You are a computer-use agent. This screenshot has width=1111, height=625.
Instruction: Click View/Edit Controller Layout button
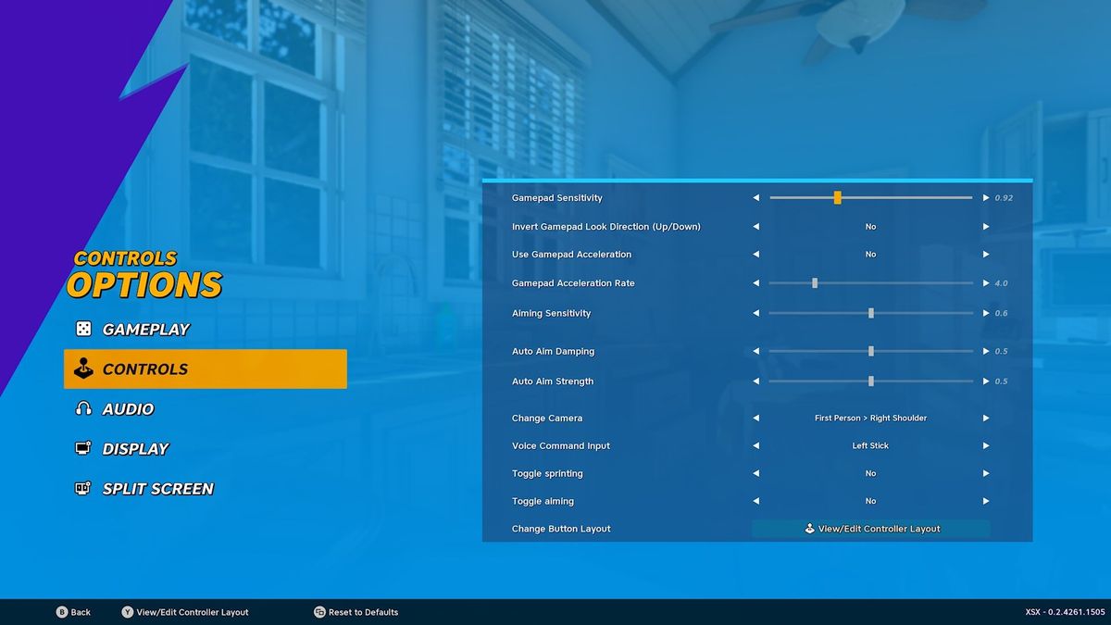870,529
